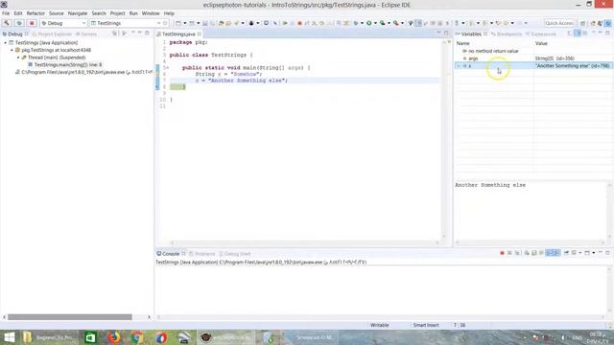Switch to the Breakpoints tab
The width and height of the screenshot is (614, 345).
(507, 34)
